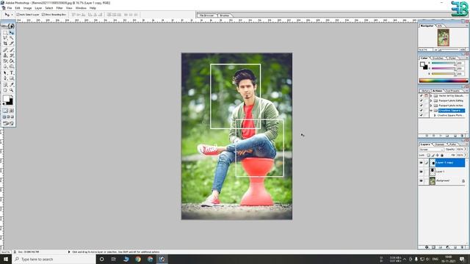Viewport: 470px width, 264px height.
Task: Toggle Auto Select Layer checkbox
Action: click(x=18, y=15)
